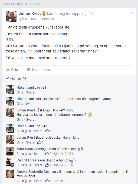Screen dimensions: 138x184
Task: Open the post options chevron menu
Action: (x=132, y=13)
